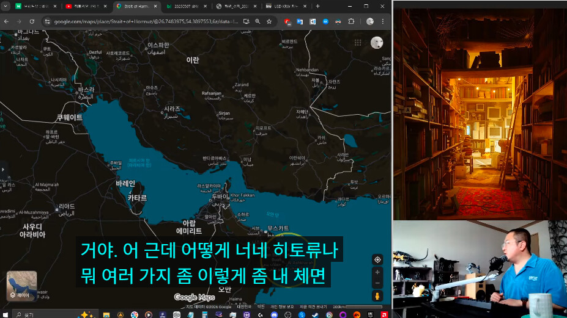Image resolution: width=567 pixels, height=318 pixels.
Task: Click the 이스파한 city label
Action: pyautogui.click(x=158, y=45)
